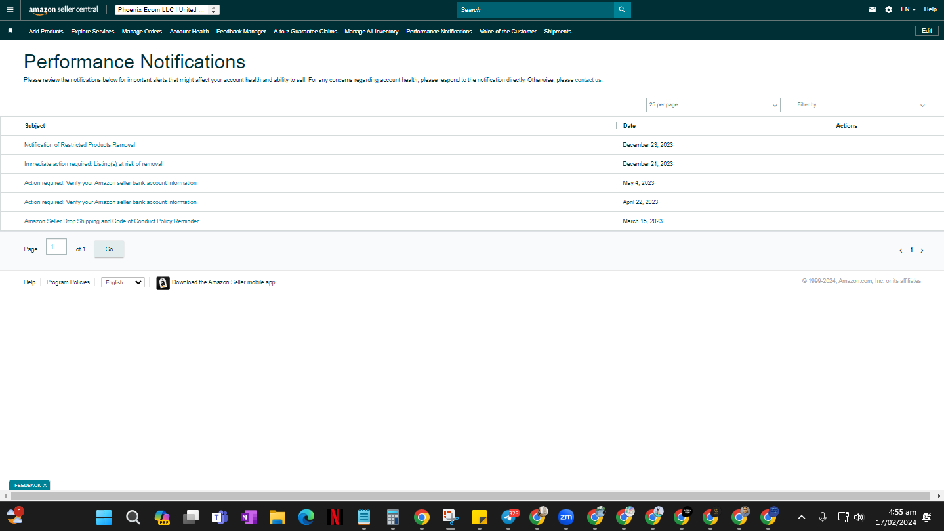Open Netflix from the taskbar
The width and height of the screenshot is (944, 531).
coord(335,517)
